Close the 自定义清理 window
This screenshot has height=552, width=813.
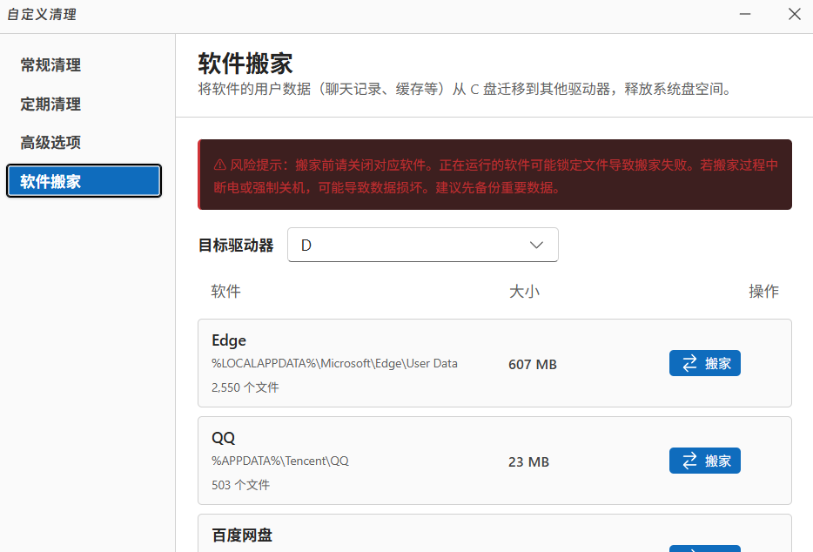pos(795,14)
